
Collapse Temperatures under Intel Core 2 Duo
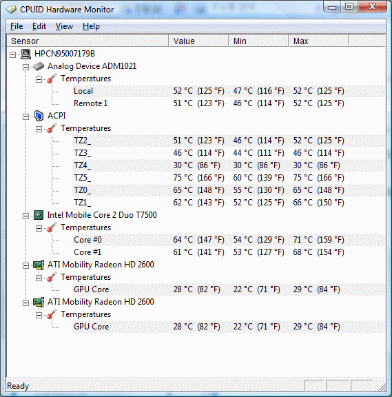pyautogui.click(x=39, y=228)
